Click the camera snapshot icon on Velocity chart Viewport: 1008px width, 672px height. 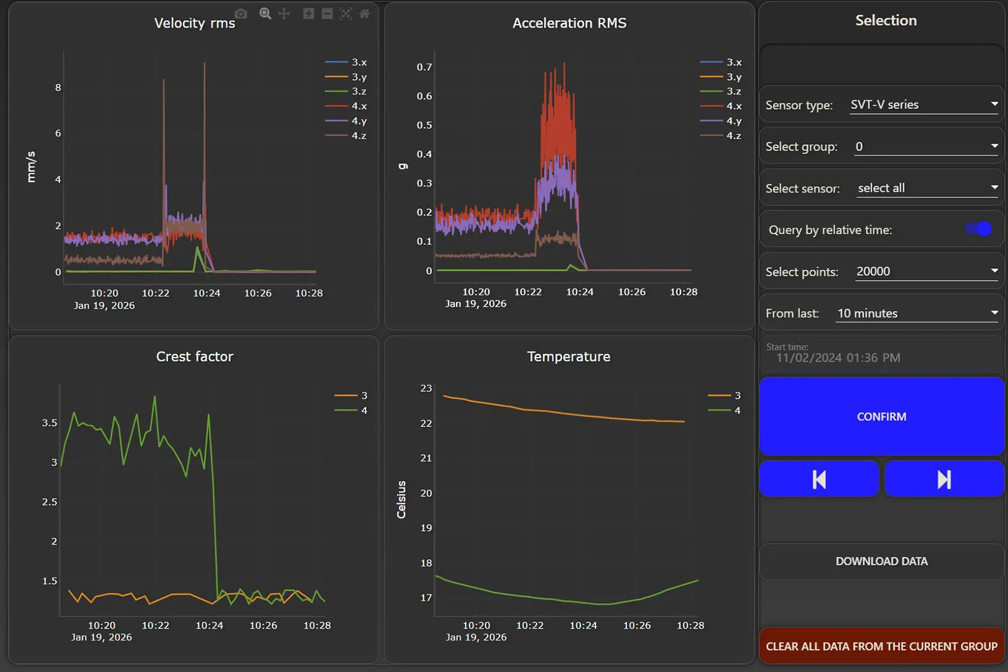coord(241,14)
